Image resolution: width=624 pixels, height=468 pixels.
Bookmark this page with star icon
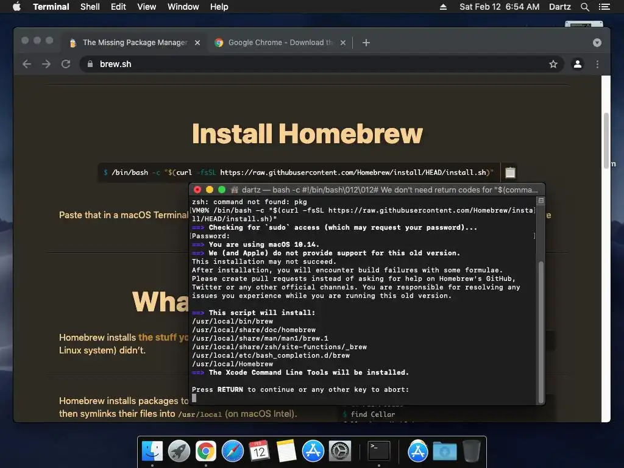tap(553, 64)
